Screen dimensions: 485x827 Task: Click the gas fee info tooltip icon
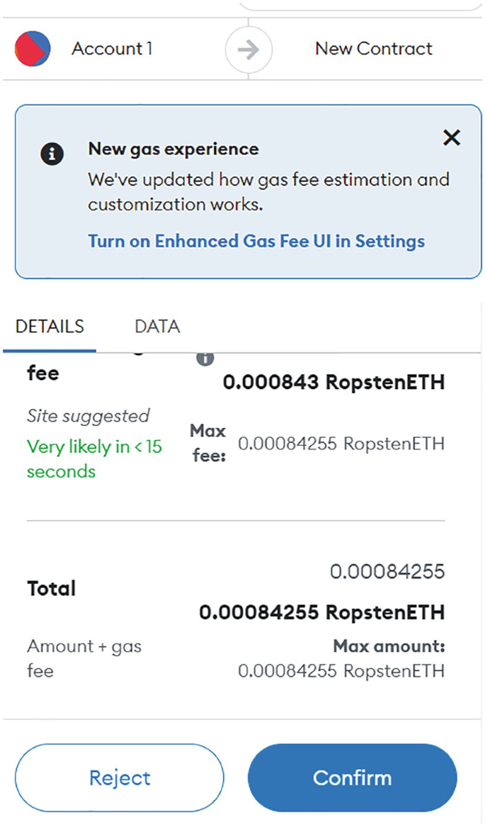pyautogui.click(x=205, y=358)
